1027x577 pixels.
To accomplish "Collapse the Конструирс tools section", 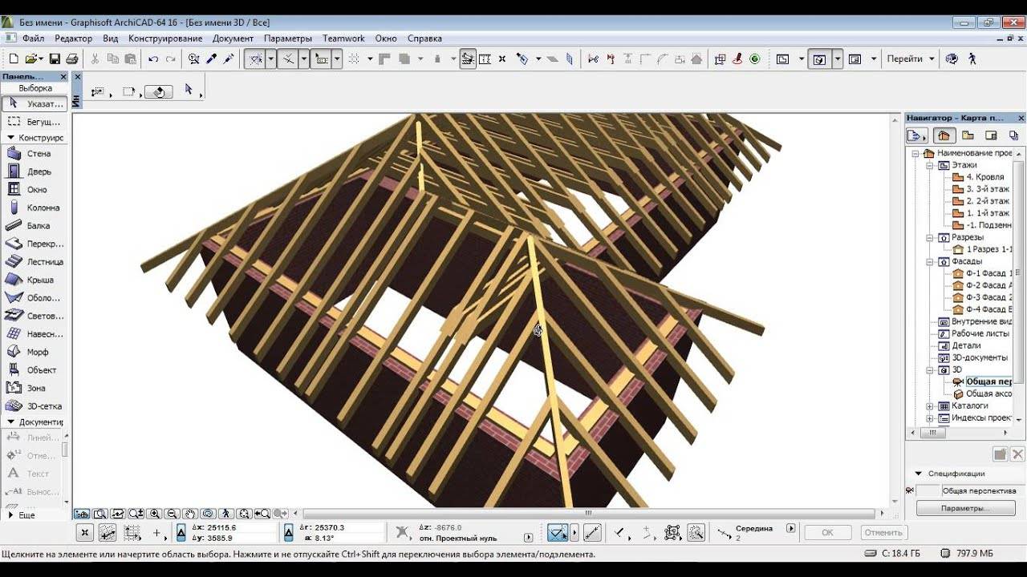I will pos(11,138).
